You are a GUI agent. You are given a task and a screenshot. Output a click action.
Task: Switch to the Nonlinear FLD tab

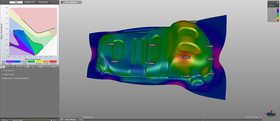(29, 2)
